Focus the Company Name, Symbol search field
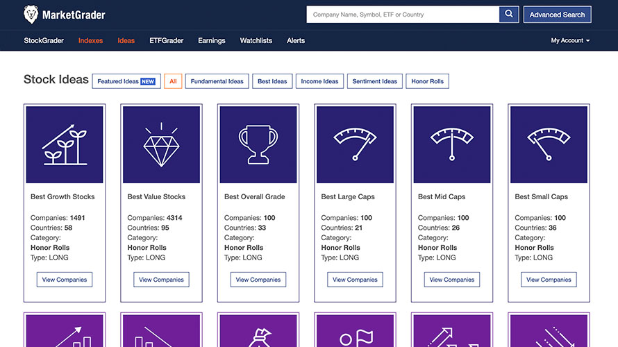618x347 pixels. point(403,15)
